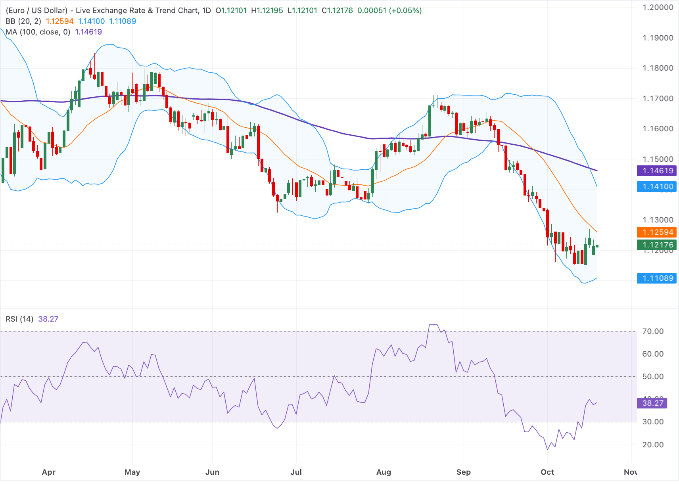
Task: Click the Jul label on time axis
Action: (x=296, y=472)
